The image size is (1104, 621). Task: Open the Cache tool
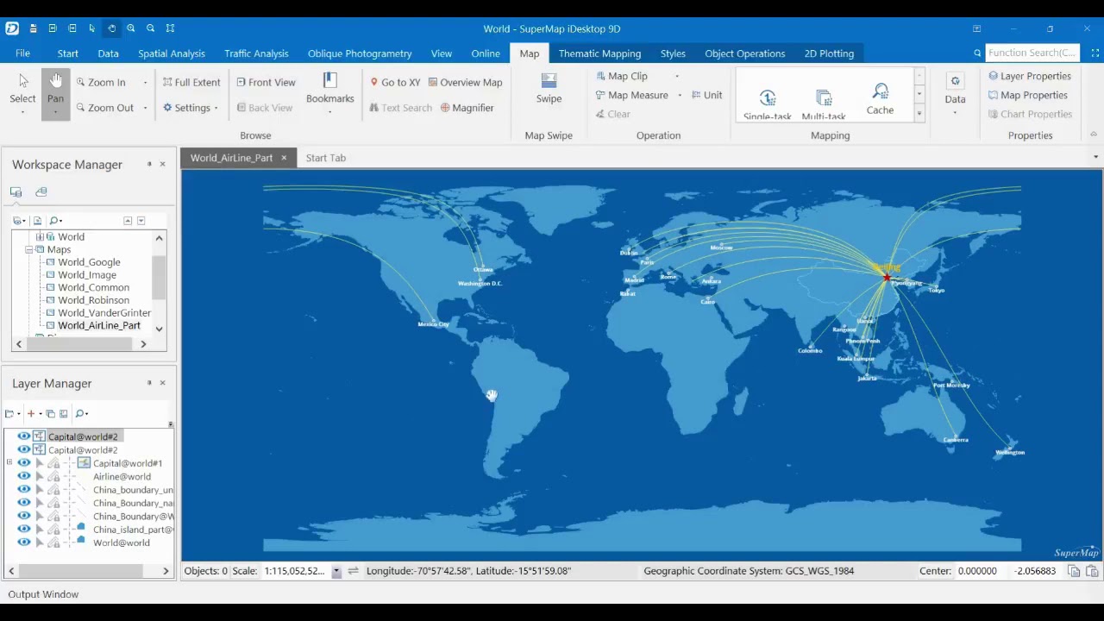coord(880,98)
